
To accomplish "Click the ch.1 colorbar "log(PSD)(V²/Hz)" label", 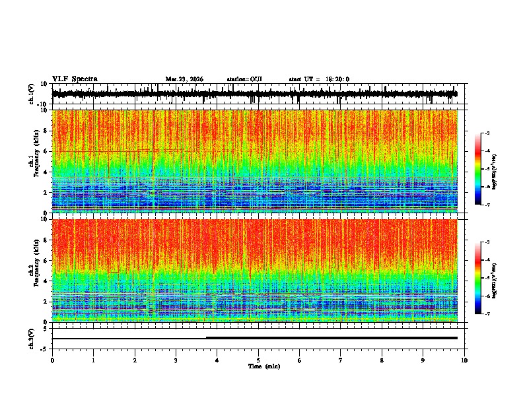I will coord(495,172).
